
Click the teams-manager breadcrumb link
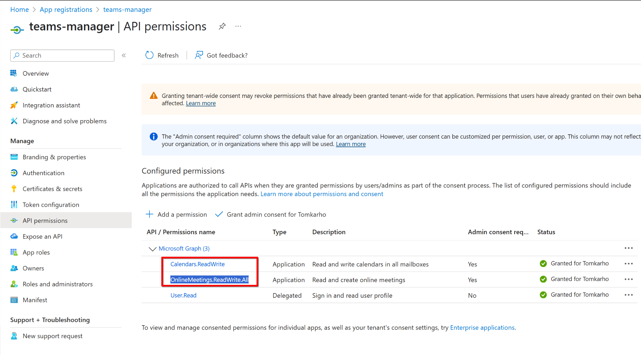127,9
